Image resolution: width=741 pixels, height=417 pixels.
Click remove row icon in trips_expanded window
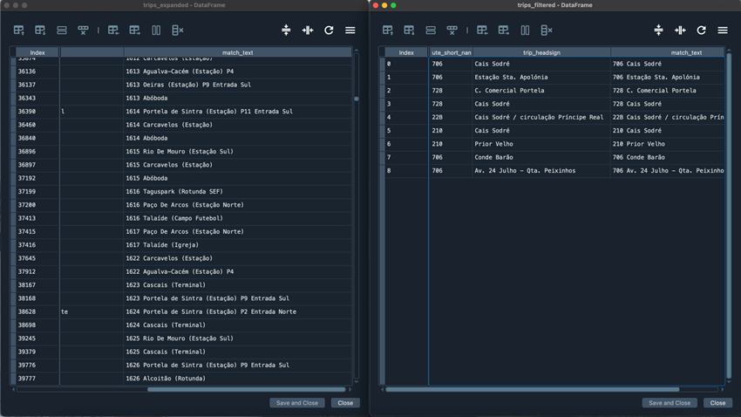[x=83, y=31]
